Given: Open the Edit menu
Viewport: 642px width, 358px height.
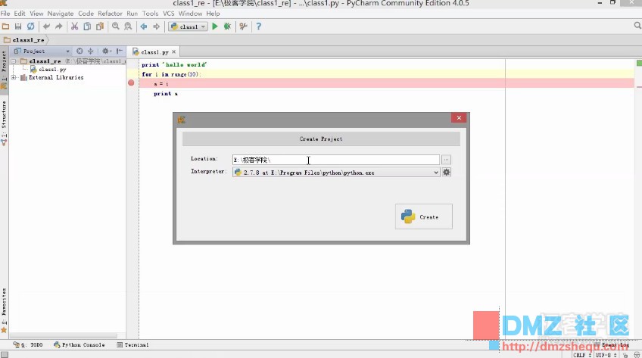Looking at the screenshot, I should pos(20,14).
